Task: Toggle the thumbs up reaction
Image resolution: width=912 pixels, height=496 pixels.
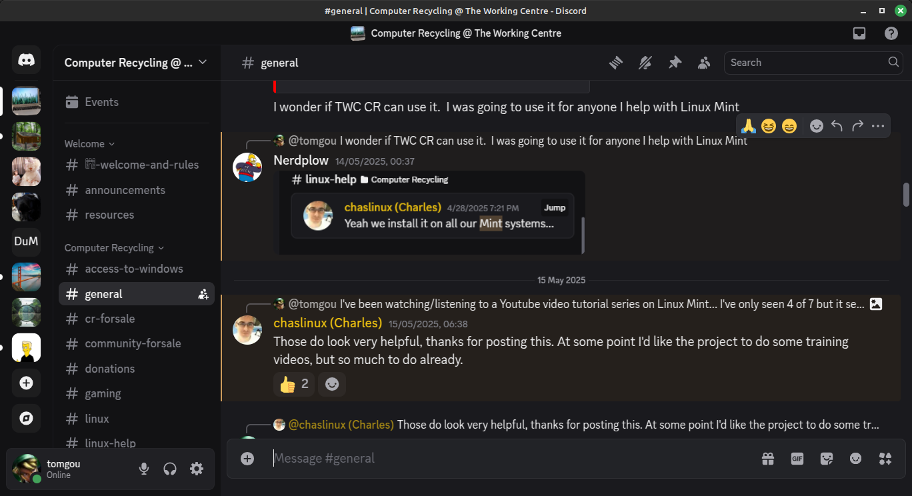Action: 294,384
